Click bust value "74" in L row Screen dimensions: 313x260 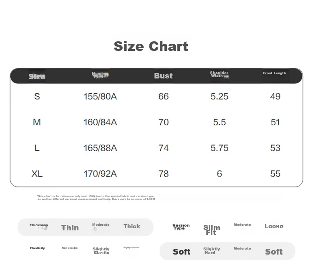(x=164, y=148)
